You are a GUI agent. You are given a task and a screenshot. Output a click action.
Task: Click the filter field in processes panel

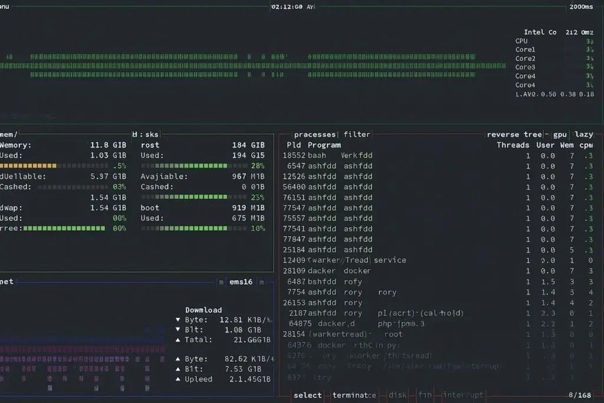click(357, 135)
